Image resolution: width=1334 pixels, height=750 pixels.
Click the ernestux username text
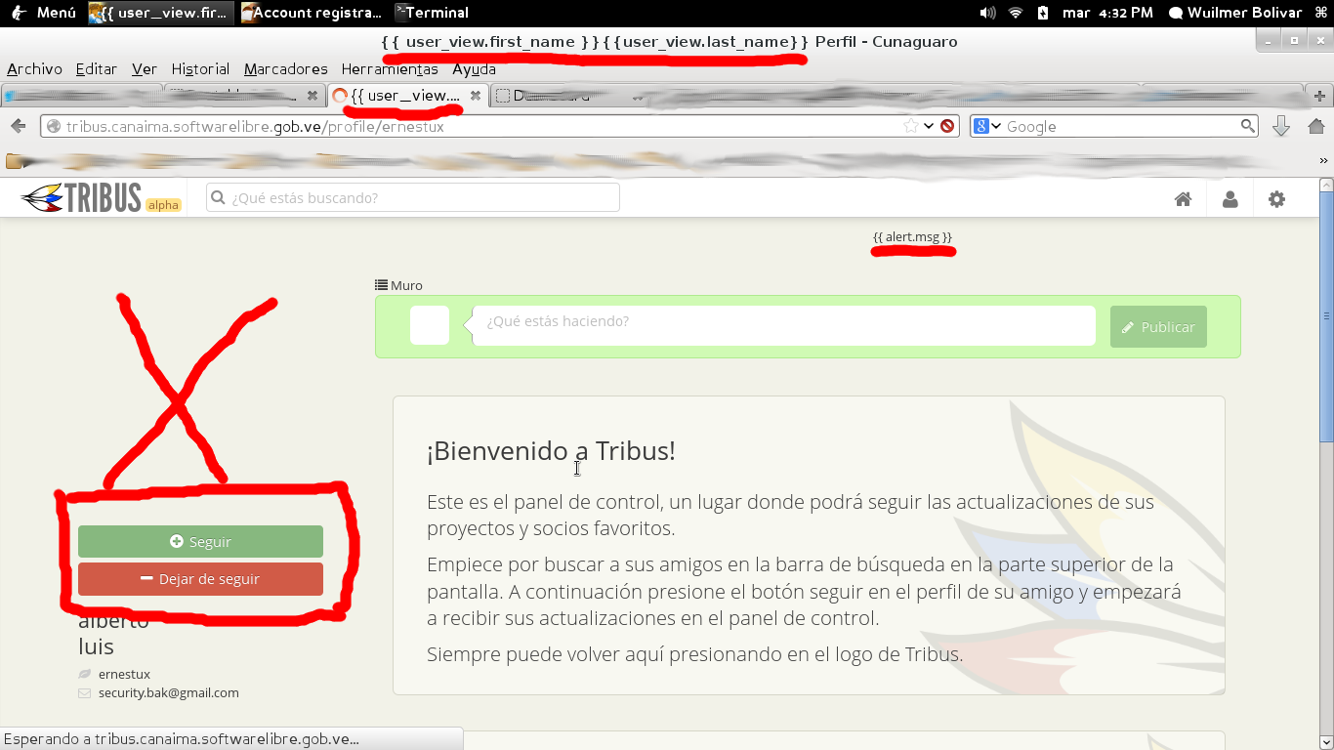click(x=124, y=674)
